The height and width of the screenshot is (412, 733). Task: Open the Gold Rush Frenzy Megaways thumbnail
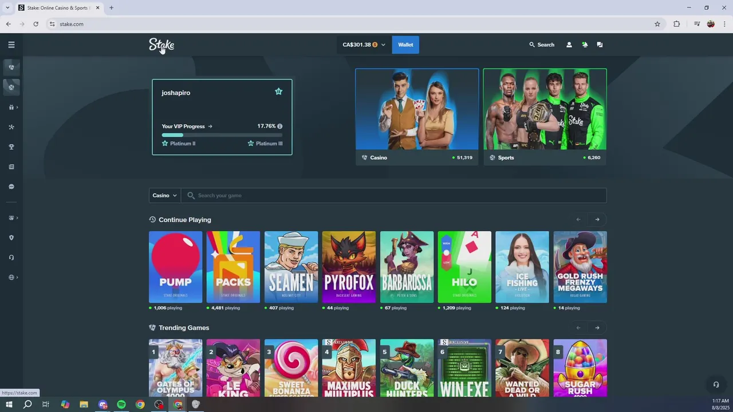pyautogui.click(x=580, y=267)
